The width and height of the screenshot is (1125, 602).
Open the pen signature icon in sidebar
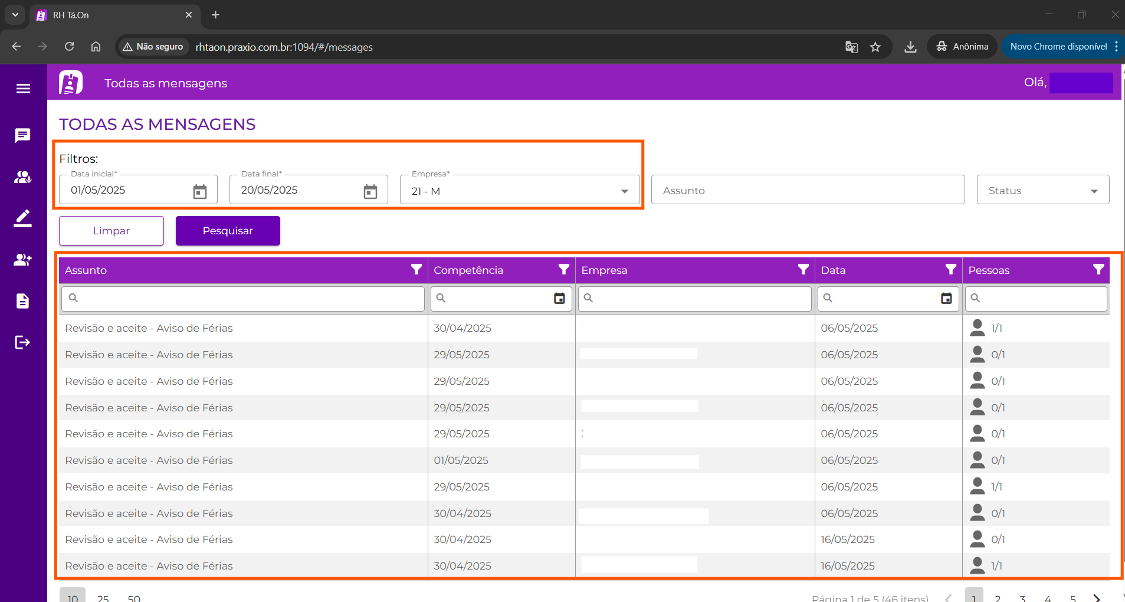23,218
